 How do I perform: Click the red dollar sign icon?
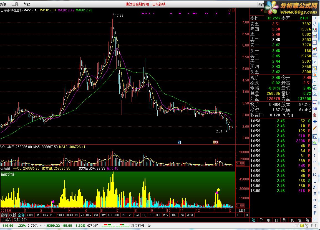point(315,115)
